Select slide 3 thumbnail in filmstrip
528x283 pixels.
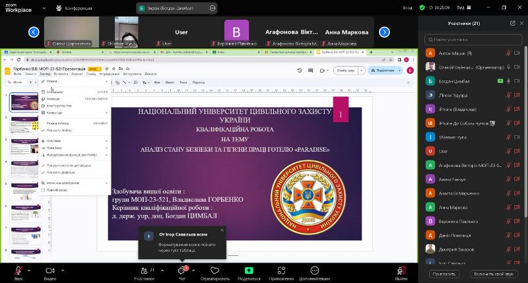pos(26,147)
